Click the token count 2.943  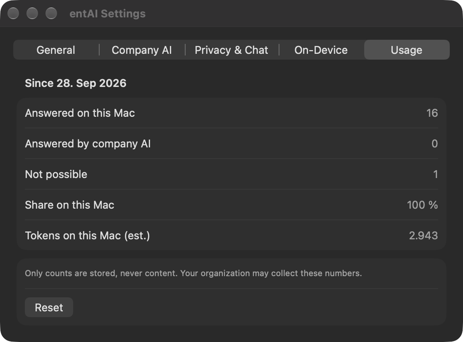tap(423, 236)
